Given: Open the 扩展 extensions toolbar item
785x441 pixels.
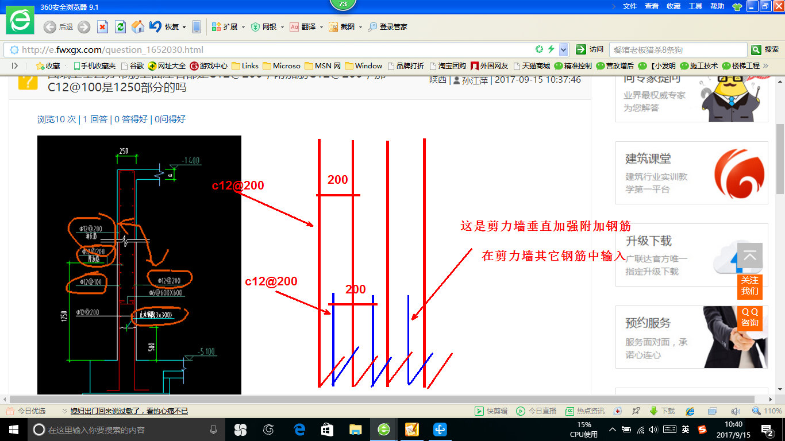Looking at the screenshot, I should pyautogui.click(x=225, y=27).
